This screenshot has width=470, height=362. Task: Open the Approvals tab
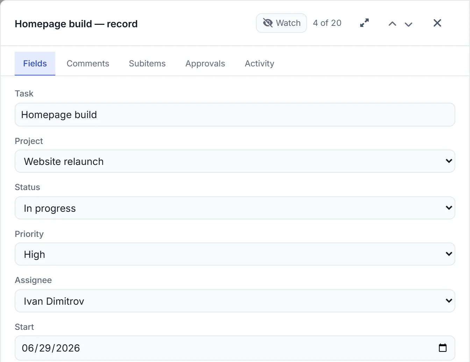(205, 64)
